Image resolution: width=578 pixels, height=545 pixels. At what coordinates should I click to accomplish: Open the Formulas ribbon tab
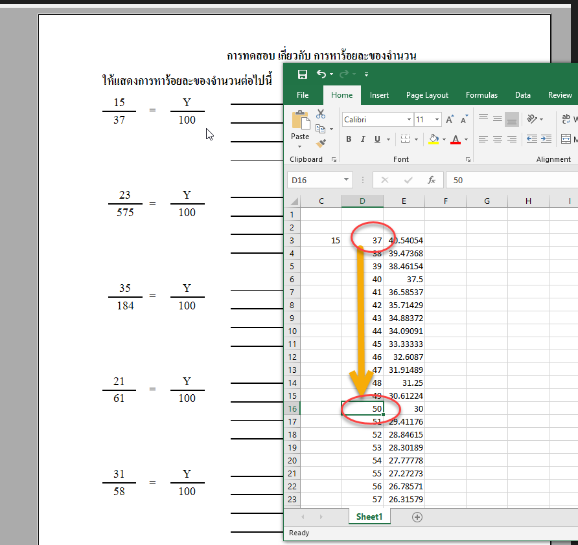click(481, 95)
